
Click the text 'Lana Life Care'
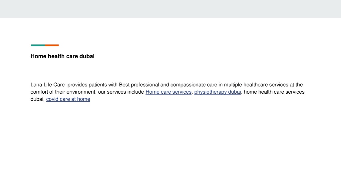47,85
